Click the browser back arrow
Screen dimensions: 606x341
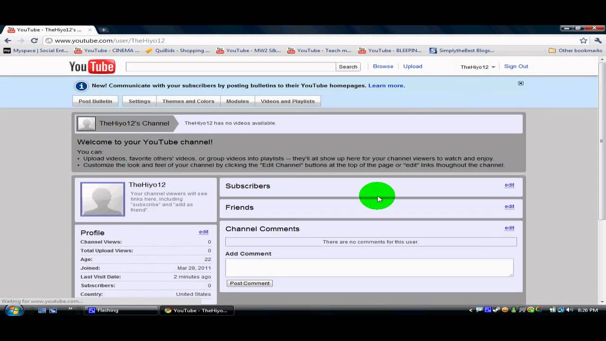[x=8, y=41]
